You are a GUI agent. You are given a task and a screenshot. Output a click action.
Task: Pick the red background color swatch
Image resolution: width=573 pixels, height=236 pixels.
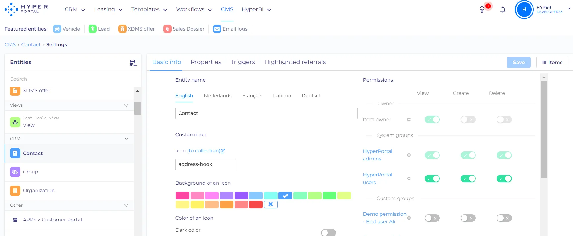click(256, 205)
